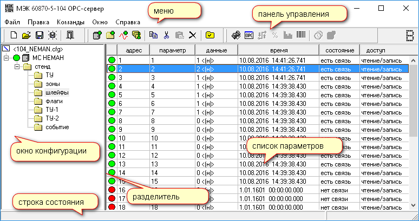Click the scissors Cut icon

point(167,35)
